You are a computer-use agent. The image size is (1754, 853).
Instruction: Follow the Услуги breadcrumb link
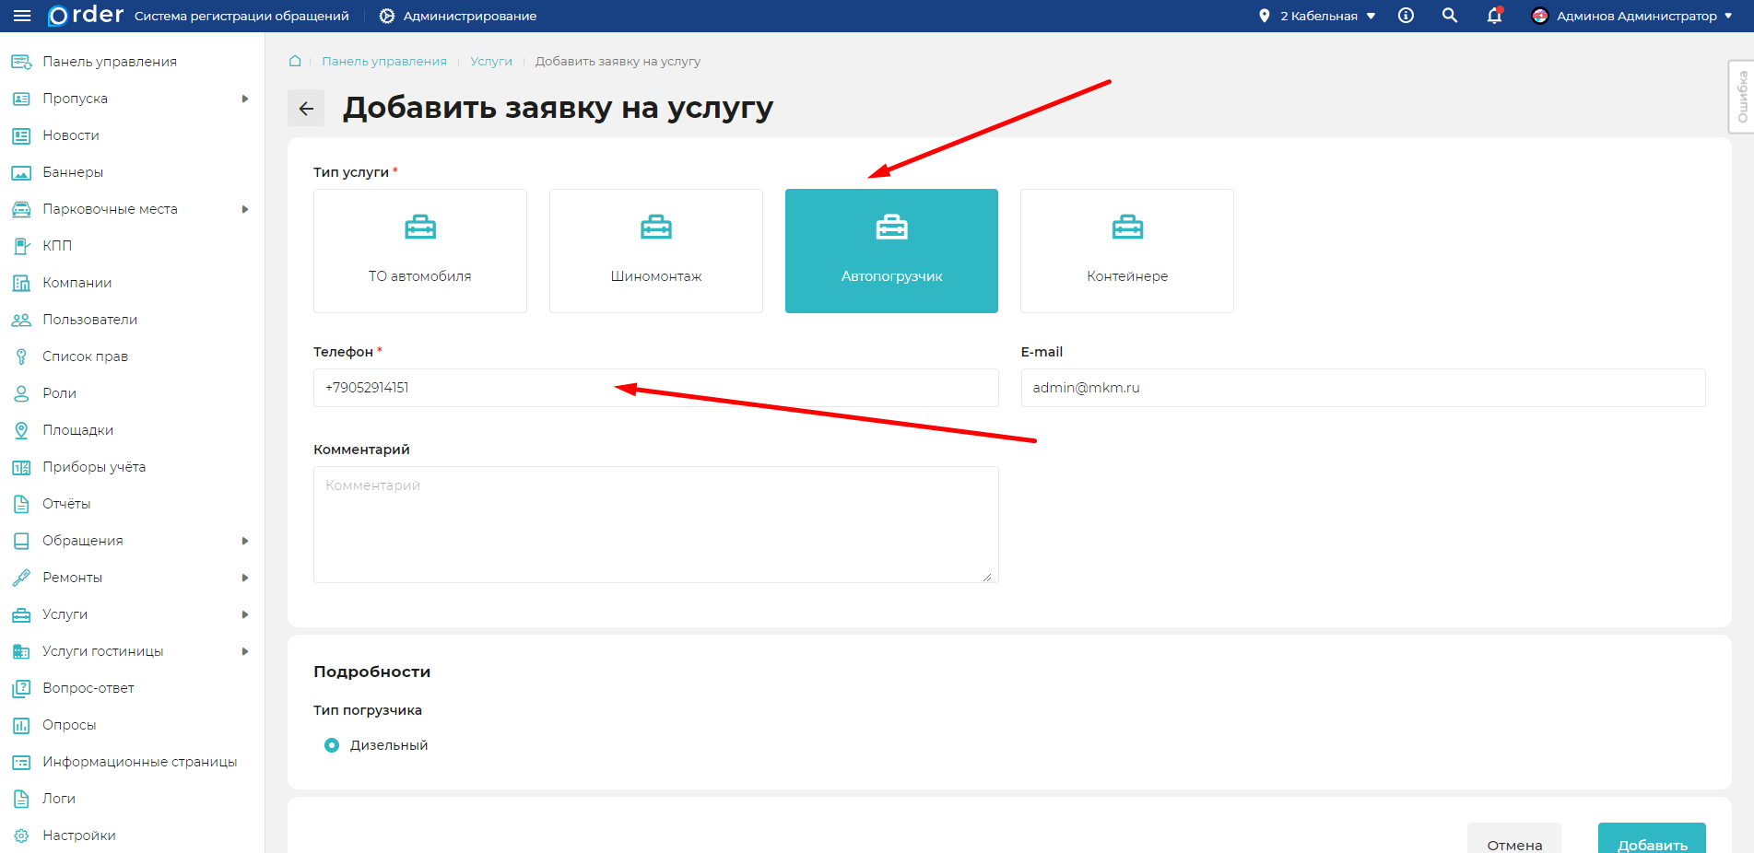coord(491,61)
